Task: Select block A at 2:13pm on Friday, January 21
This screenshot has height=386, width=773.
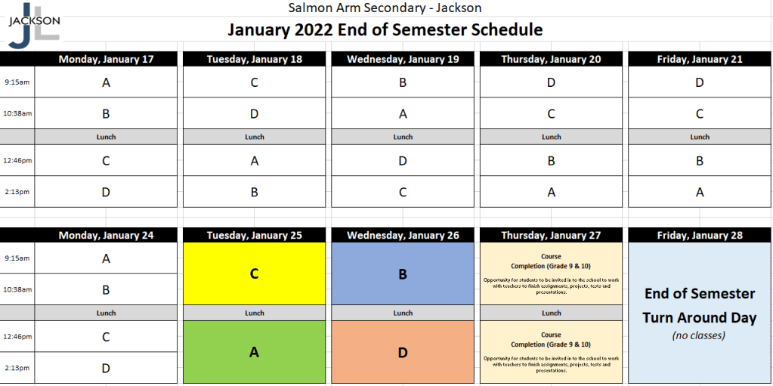Action: [x=700, y=192]
